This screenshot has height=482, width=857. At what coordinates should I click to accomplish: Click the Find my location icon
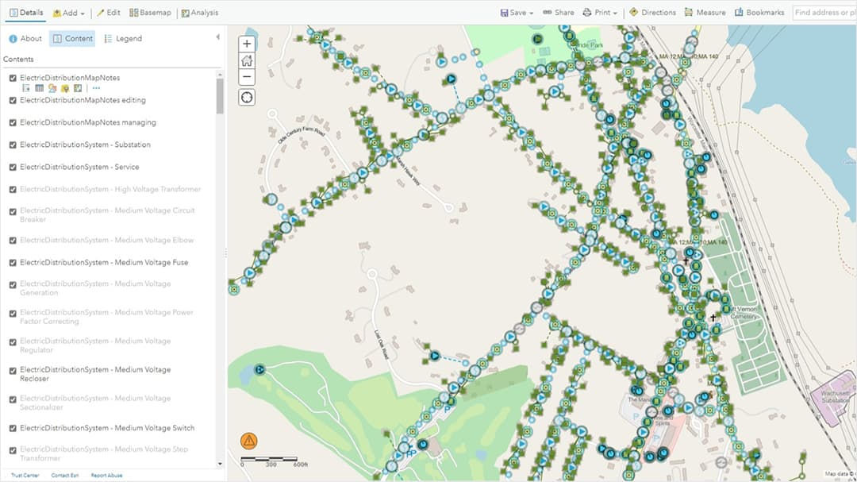click(x=247, y=97)
